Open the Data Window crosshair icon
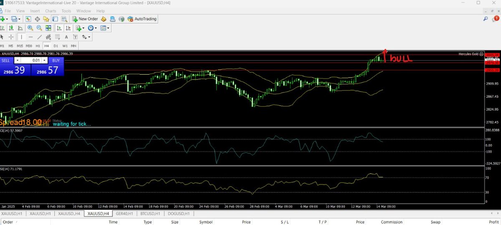 click(37, 19)
